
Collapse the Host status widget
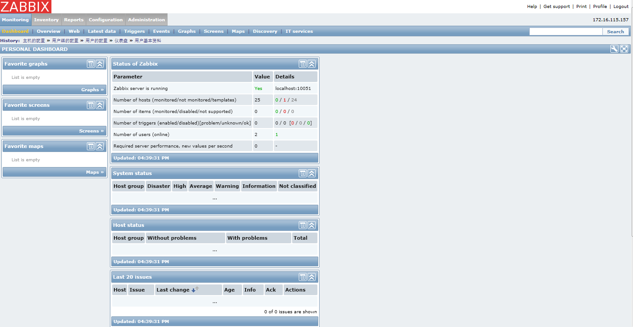(x=312, y=225)
